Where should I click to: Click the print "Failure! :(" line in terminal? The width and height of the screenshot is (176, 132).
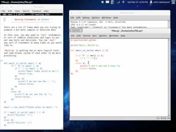click(19, 122)
